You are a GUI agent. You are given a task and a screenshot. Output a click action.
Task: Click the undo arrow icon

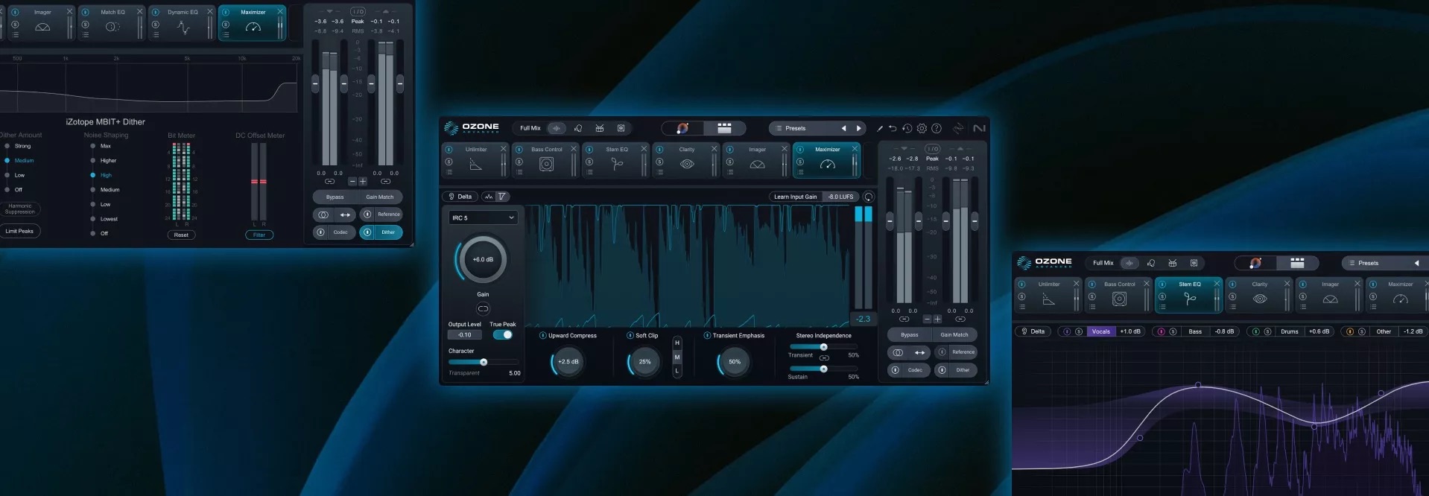(x=893, y=128)
